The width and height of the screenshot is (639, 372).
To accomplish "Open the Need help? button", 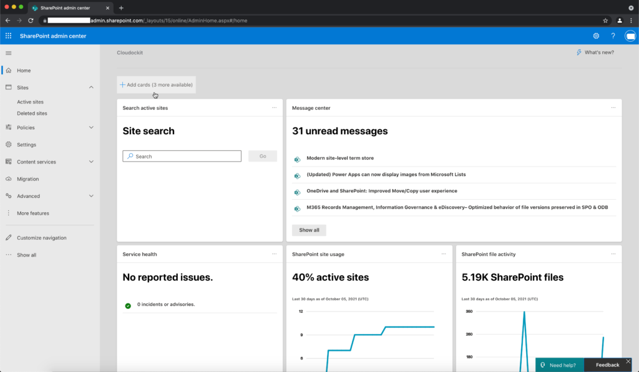I will click(559, 365).
